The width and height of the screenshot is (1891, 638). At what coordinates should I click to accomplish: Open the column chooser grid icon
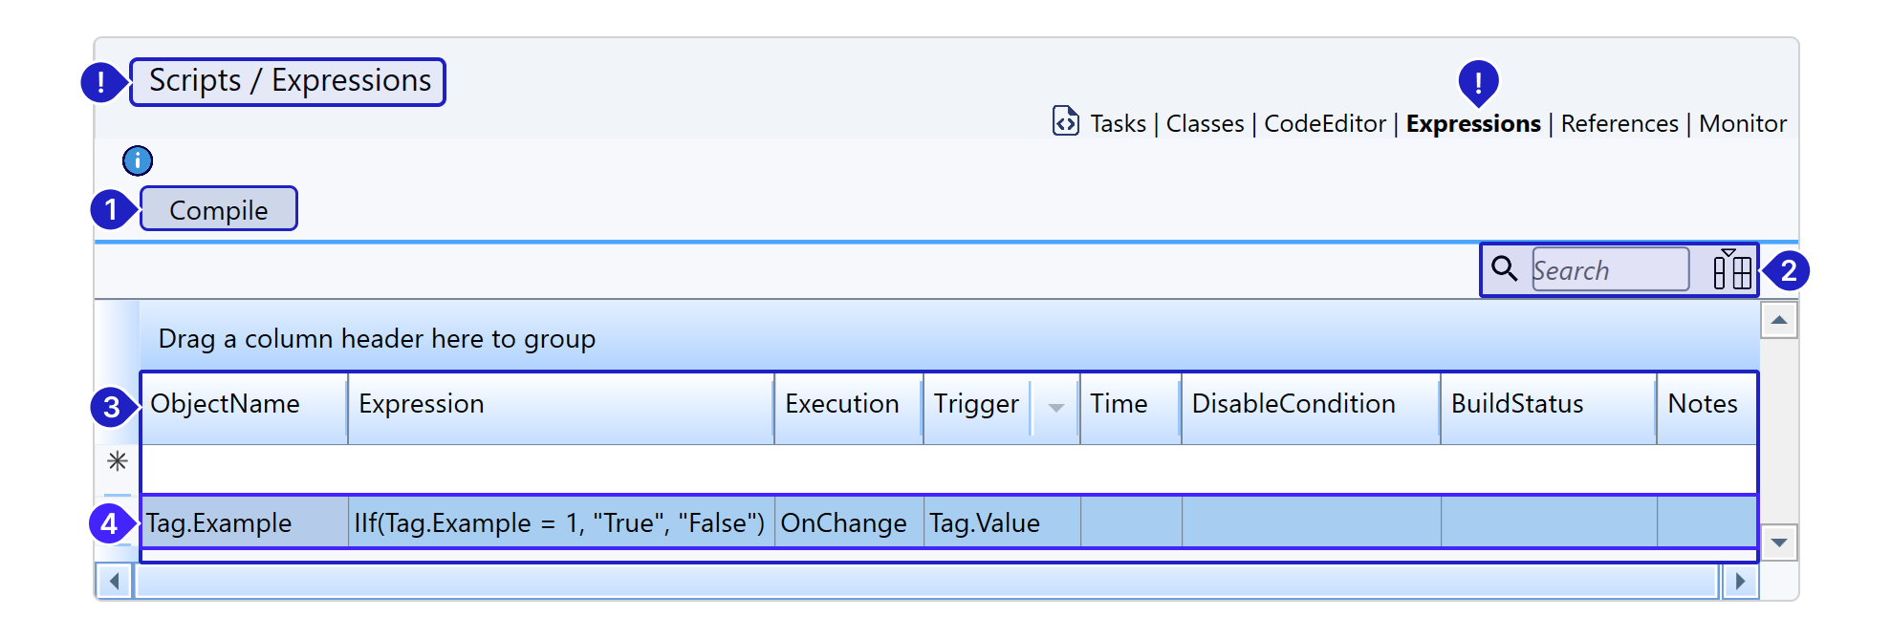1731,270
